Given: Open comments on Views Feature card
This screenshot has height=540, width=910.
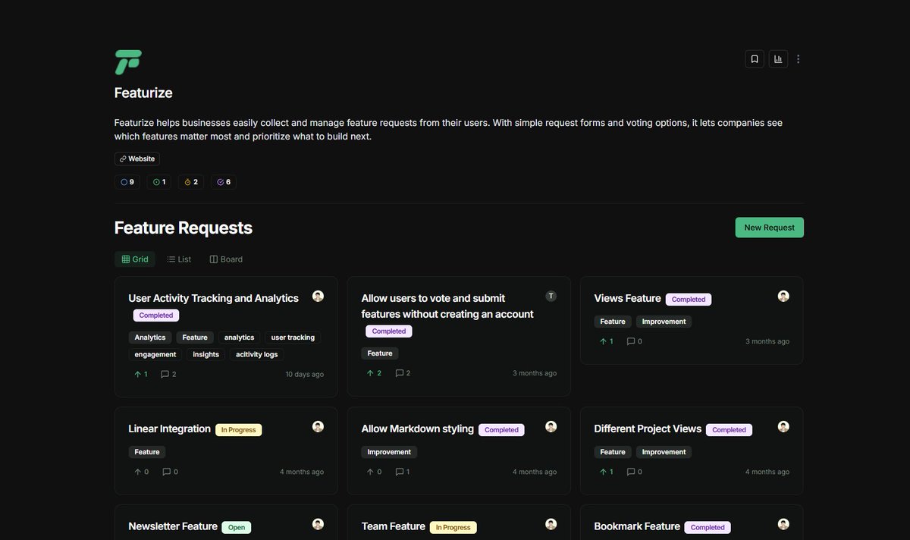Looking at the screenshot, I should pyautogui.click(x=634, y=341).
